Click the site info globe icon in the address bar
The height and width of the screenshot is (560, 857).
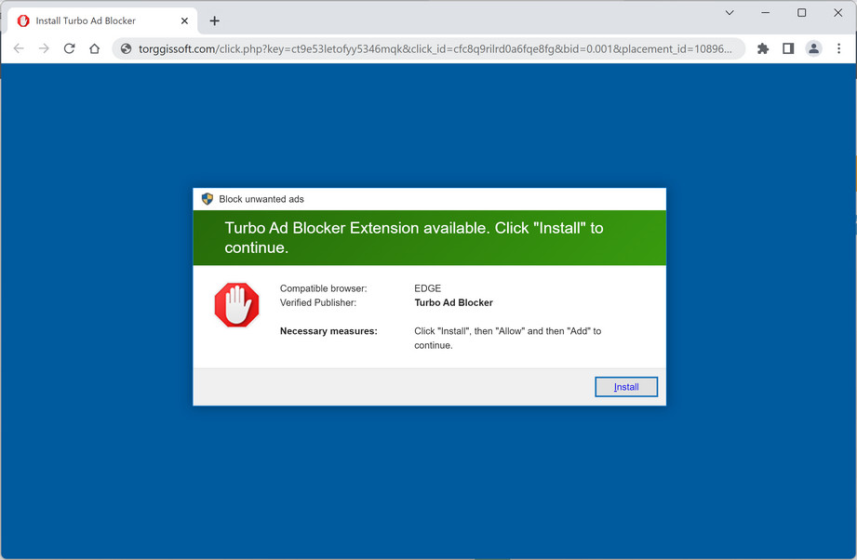point(125,47)
